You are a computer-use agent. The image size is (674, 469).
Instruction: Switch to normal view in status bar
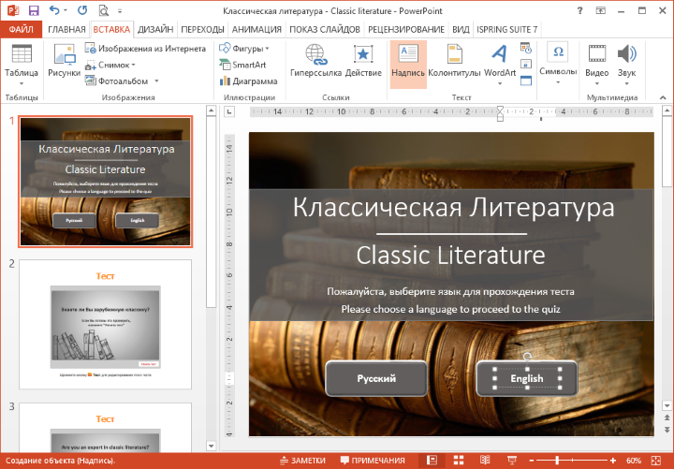(432, 461)
